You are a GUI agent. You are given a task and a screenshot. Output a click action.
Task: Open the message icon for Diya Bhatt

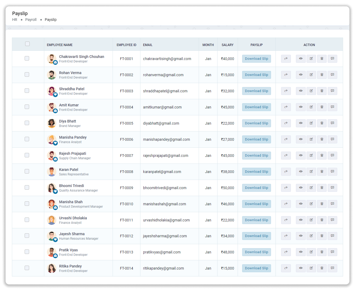coord(332,123)
